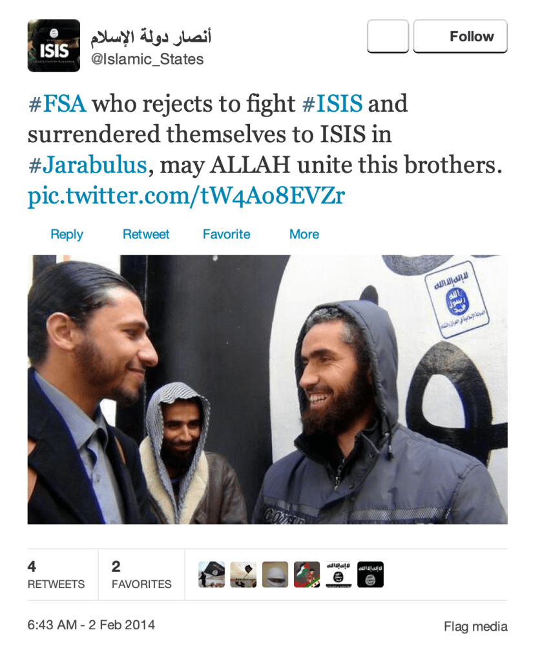Select the white-masked face avatar
Viewport: 551px width, 661px height.
(275, 574)
